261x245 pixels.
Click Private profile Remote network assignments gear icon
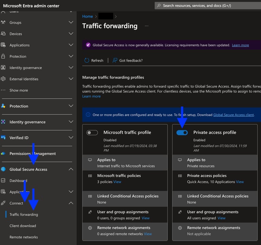180,228
